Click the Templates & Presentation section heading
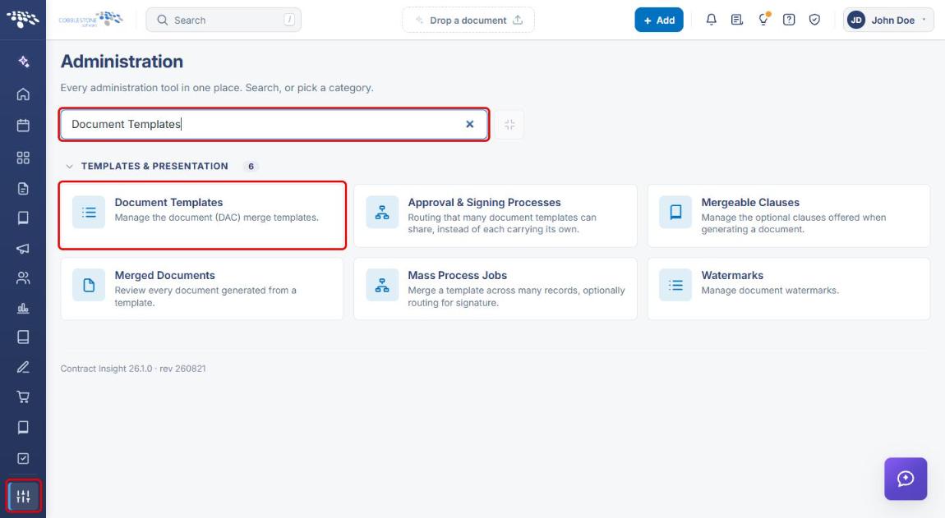The image size is (945, 518). tap(154, 167)
